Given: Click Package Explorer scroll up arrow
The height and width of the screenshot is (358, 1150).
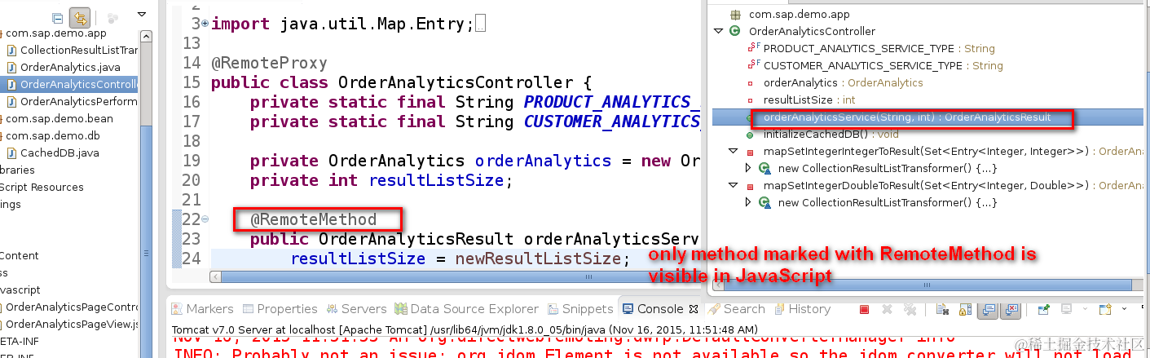Looking at the screenshot, I should coord(147,38).
